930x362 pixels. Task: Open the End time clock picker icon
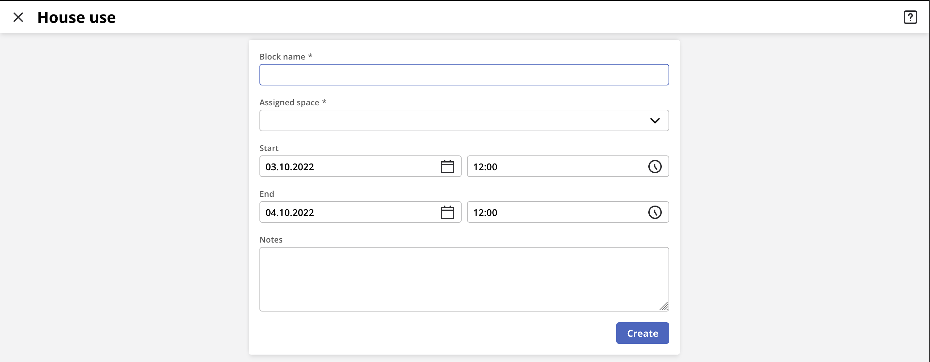tap(654, 212)
